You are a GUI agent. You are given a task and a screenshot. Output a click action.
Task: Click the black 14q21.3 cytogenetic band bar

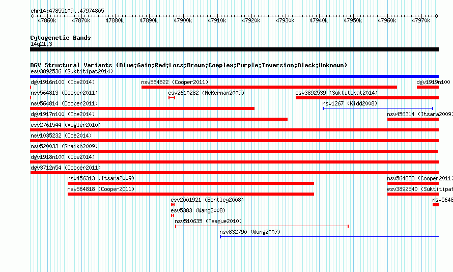(234, 49)
